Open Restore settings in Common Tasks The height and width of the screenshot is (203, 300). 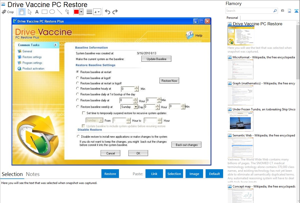[x=32, y=57]
